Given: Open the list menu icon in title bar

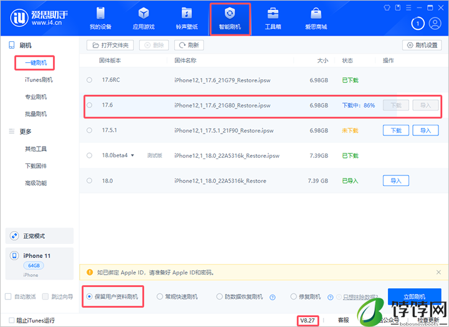Looking at the screenshot, I should [x=408, y=7].
